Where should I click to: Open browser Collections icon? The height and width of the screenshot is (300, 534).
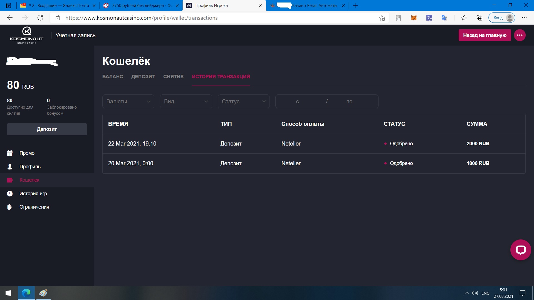[479, 18]
